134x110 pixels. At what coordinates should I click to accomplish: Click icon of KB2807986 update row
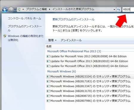[48, 101]
